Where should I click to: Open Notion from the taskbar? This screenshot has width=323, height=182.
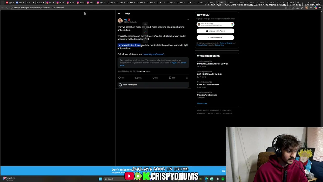[x=217, y=179]
